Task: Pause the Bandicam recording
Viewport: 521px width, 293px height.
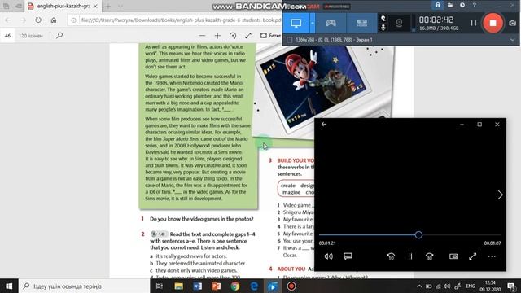Action: pos(474,23)
